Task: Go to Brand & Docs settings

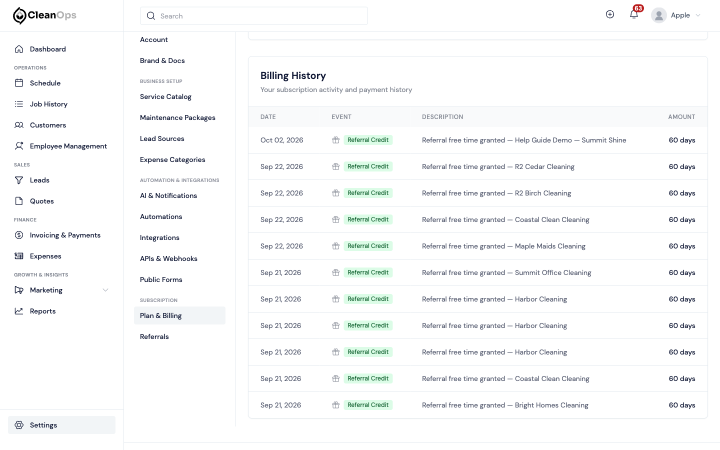Action: [x=162, y=60]
